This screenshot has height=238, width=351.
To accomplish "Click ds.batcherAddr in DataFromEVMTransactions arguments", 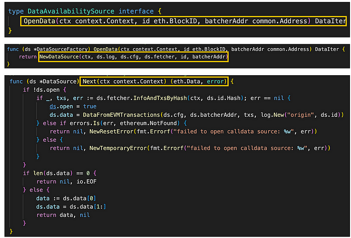I will [213, 115].
